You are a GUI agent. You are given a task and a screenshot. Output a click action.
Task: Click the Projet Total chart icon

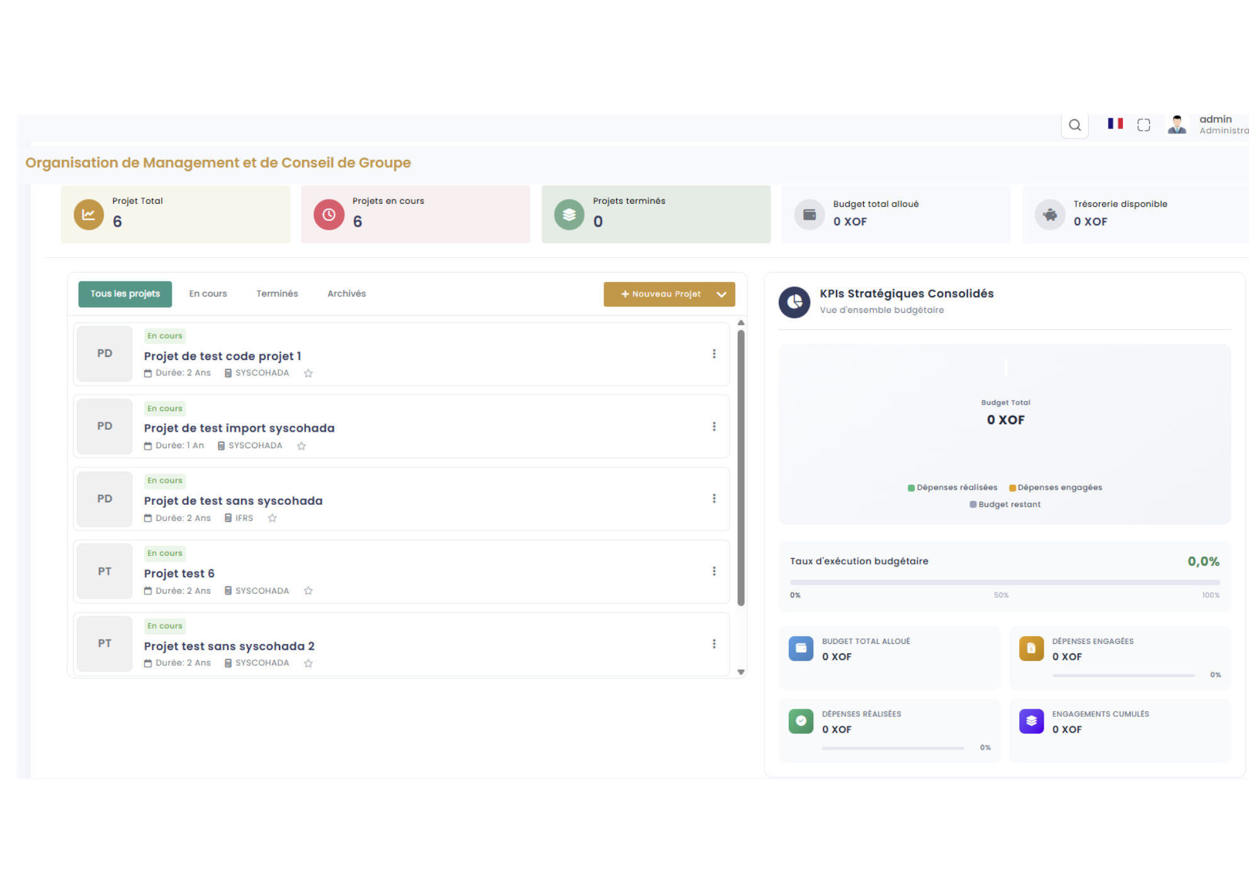(x=88, y=214)
